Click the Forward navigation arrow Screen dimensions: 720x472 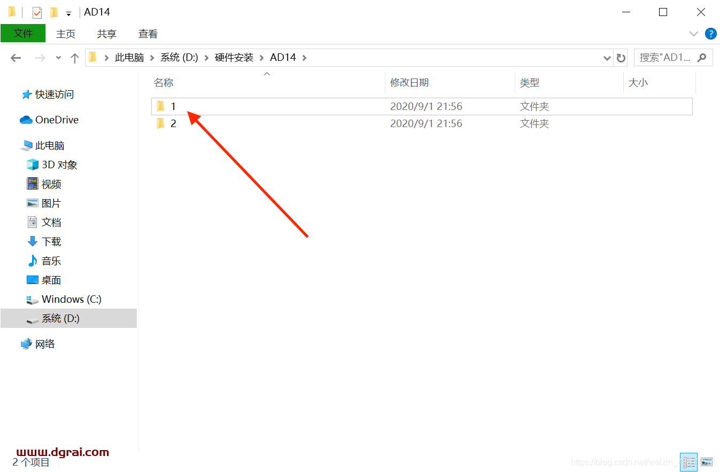tap(40, 58)
